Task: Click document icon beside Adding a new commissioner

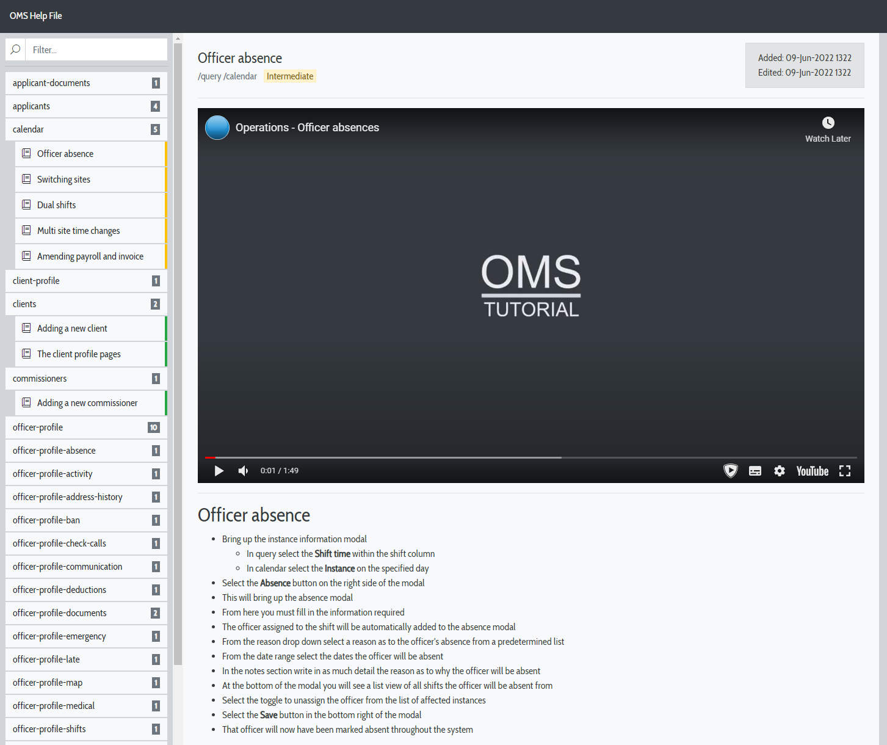Action: [x=26, y=402]
